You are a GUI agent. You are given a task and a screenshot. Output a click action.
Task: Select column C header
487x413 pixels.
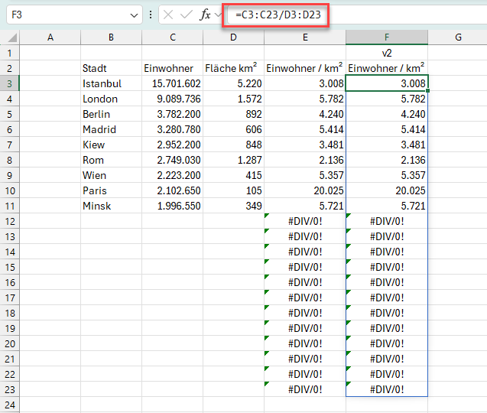[173, 37]
